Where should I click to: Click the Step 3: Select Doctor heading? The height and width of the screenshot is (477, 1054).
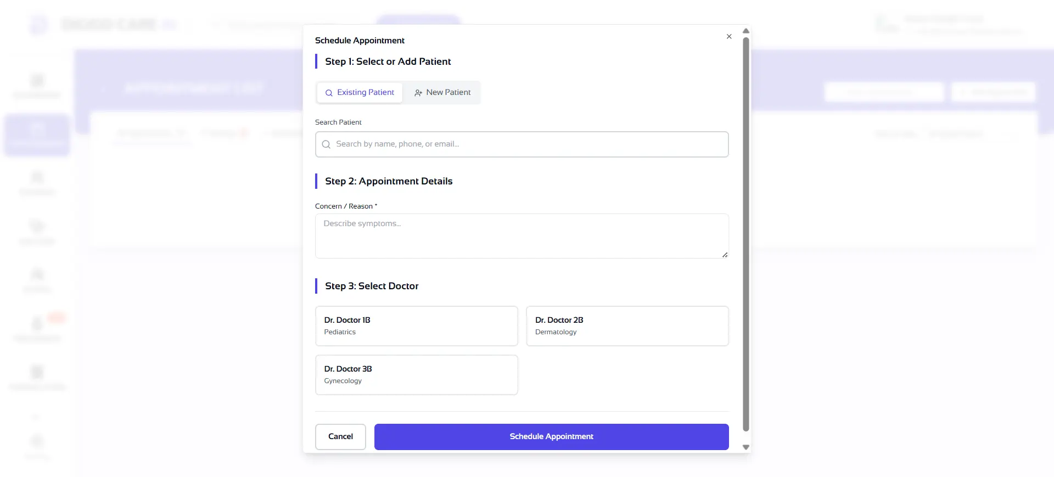(372, 286)
